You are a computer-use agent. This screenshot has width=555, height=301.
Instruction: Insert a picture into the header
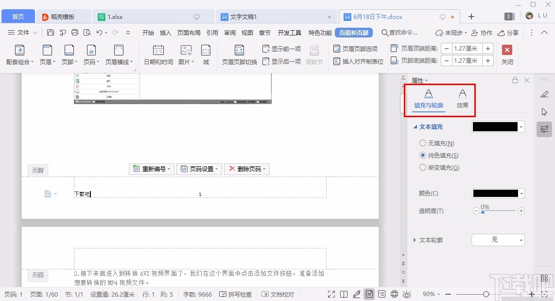(x=185, y=54)
